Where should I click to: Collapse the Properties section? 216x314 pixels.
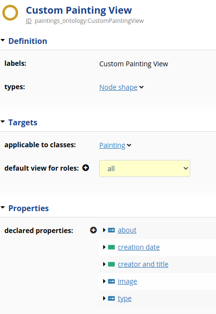pos(3,208)
